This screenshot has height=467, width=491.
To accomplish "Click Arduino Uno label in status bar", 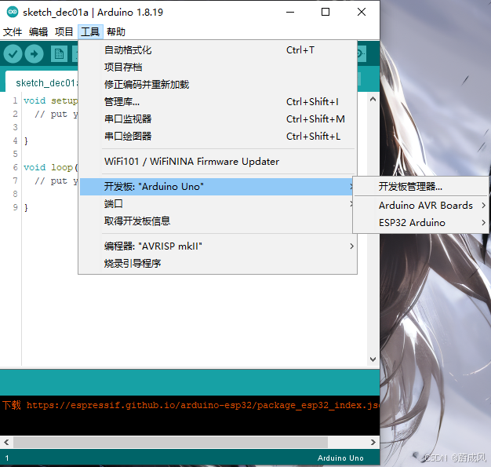I will (340, 458).
